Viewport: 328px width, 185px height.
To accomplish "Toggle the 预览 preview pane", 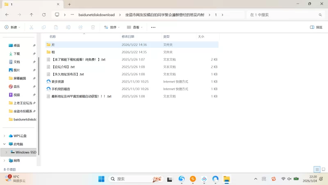I will click(316, 27).
